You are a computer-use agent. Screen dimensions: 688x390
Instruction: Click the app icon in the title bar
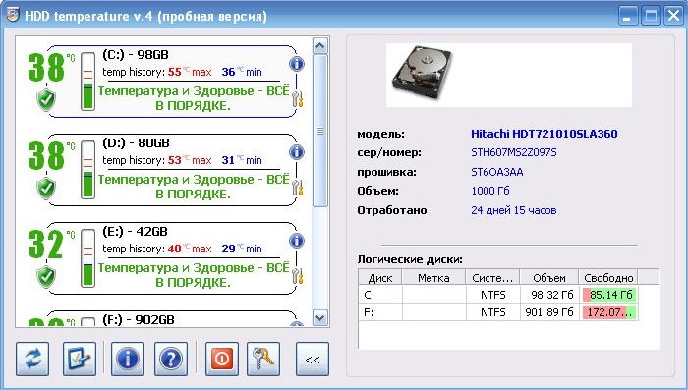point(13,15)
